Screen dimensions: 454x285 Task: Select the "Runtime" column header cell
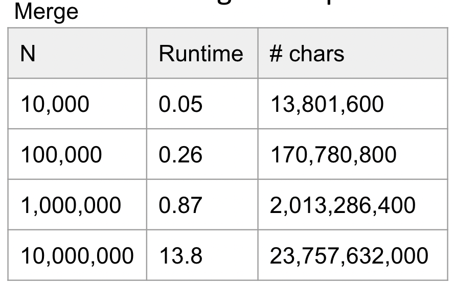(x=201, y=53)
